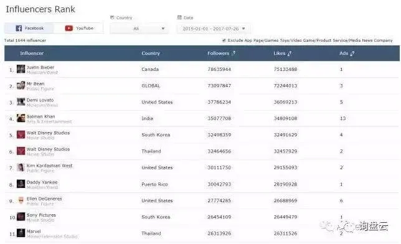Image resolution: width=401 pixels, height=244 pixels.
Task: Open Ellen DeGeneres profile link
Action: pyautogui.click(x=44, y=199)
